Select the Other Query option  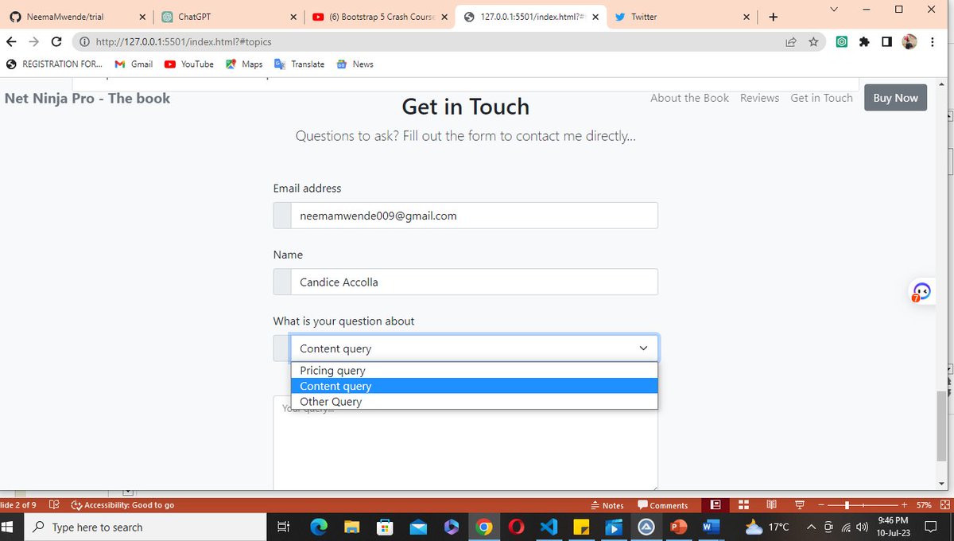474,402
